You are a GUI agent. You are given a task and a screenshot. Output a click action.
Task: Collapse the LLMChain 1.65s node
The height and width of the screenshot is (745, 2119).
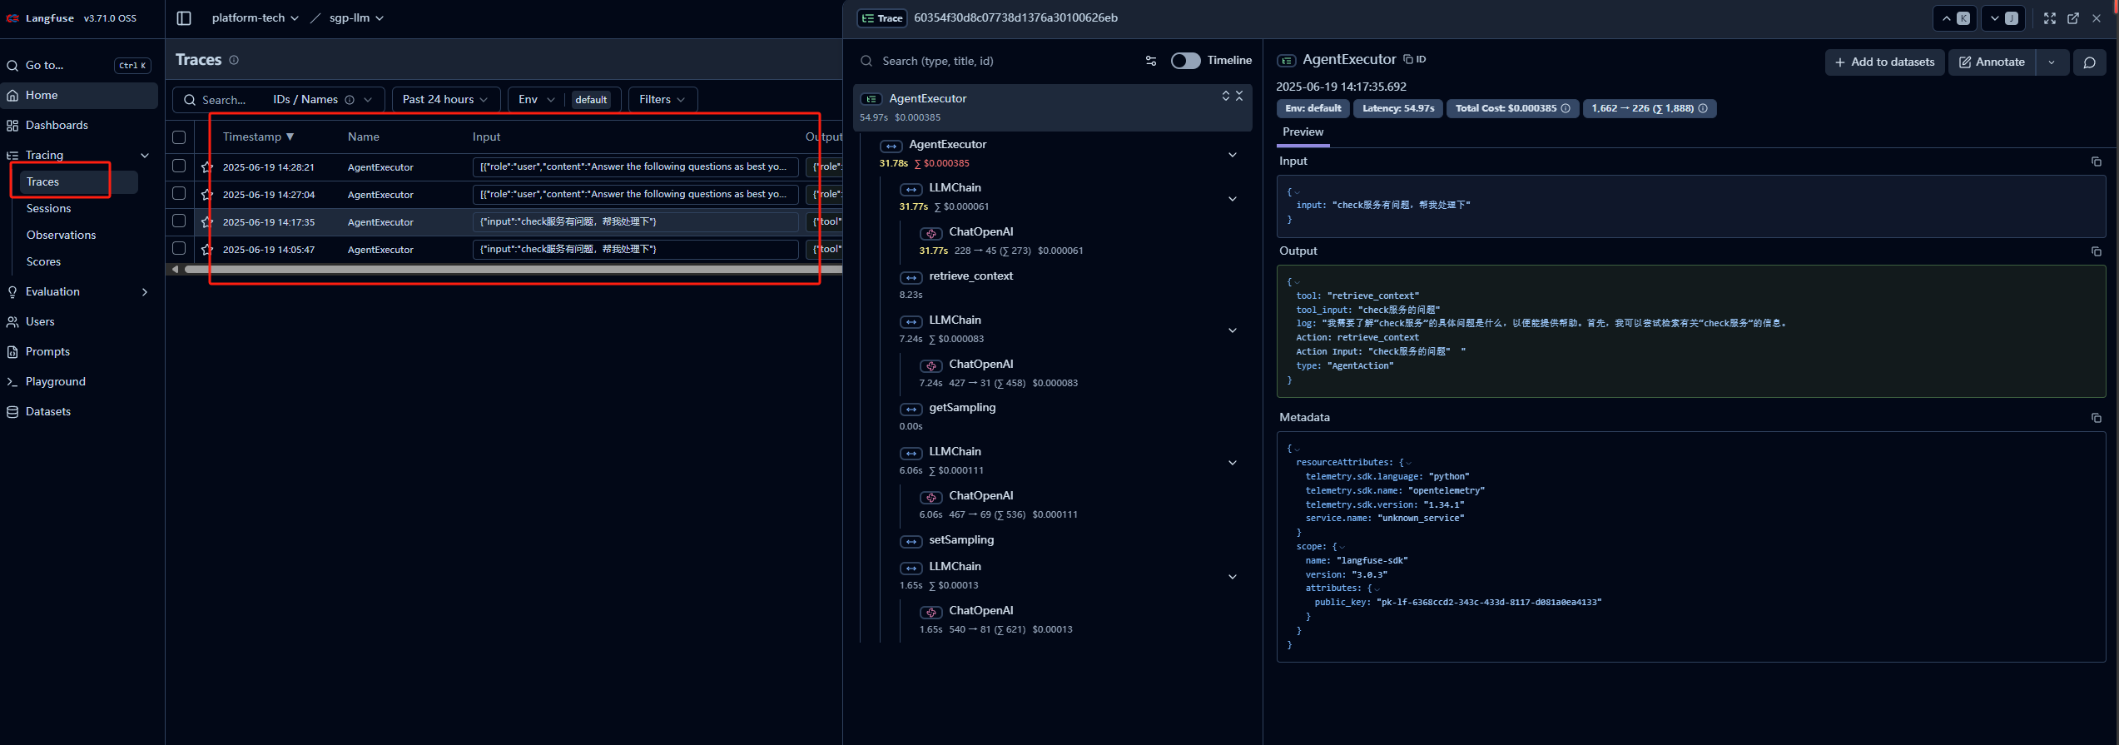coord(1233,576)
